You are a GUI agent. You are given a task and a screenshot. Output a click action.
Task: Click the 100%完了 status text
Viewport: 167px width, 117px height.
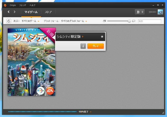pyautogui.click(x=83, y=112)
